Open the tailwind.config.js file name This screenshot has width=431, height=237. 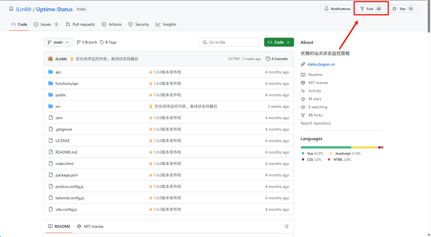pos(70,198)
